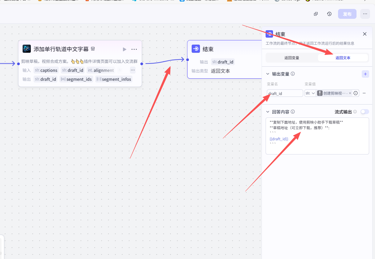The image size is (375, 259).
Task: Click the info icon beside 回答内容
Action: 293,112
